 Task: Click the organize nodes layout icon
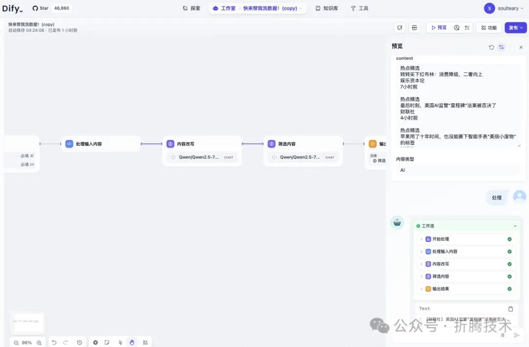point(145,343)
